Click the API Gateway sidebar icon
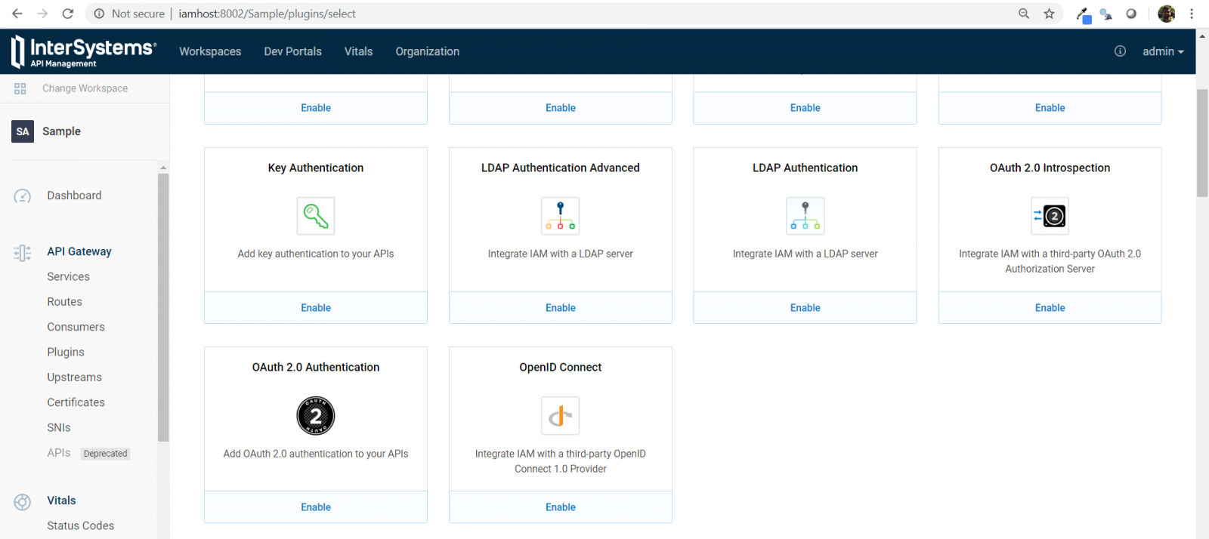1209x539 pixels. [23, 252]
